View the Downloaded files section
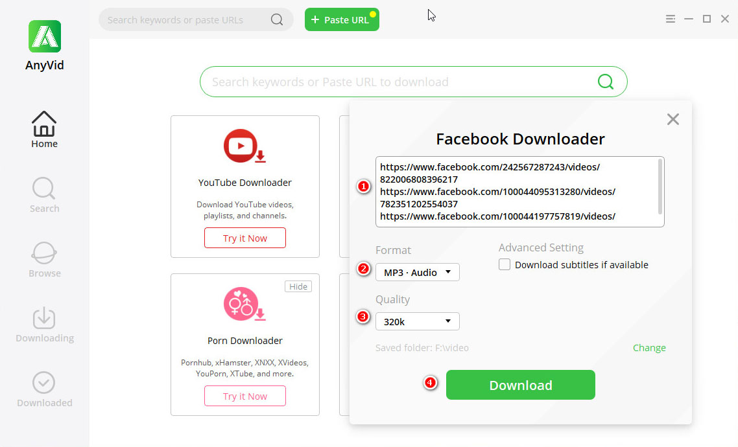The width and height of the screenshot is (738, 447). 45,389
